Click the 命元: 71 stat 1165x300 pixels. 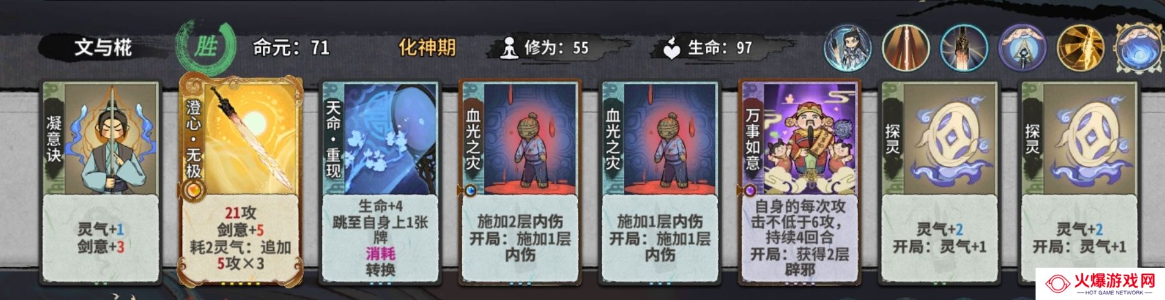[291, 47]
